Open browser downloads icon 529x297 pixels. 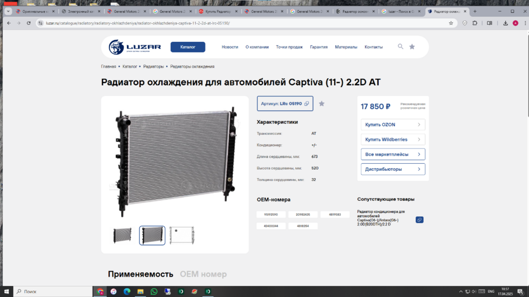(x=505, y=23)
